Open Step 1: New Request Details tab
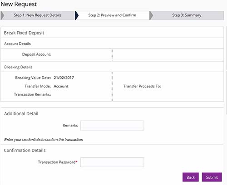Viewport: 227px width, 185px height. click(x=38, y=15)
